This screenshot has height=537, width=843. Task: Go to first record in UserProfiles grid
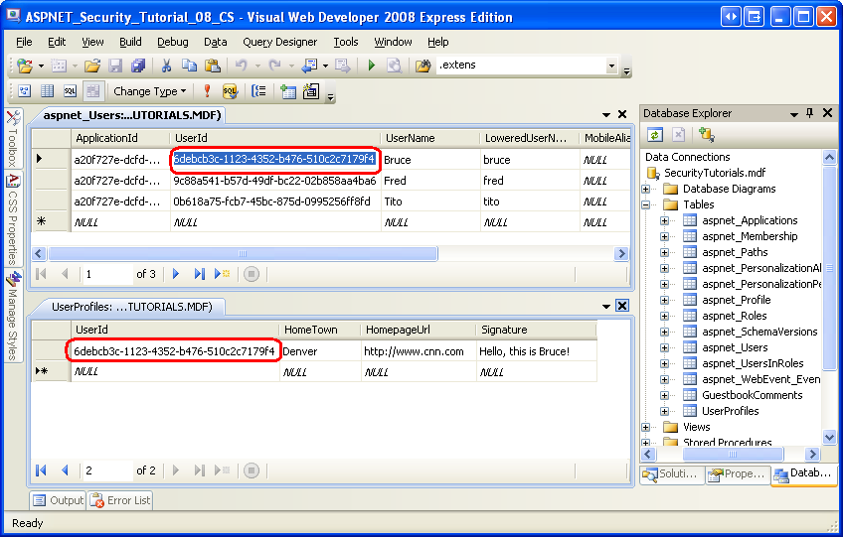(x=41, y=470)
